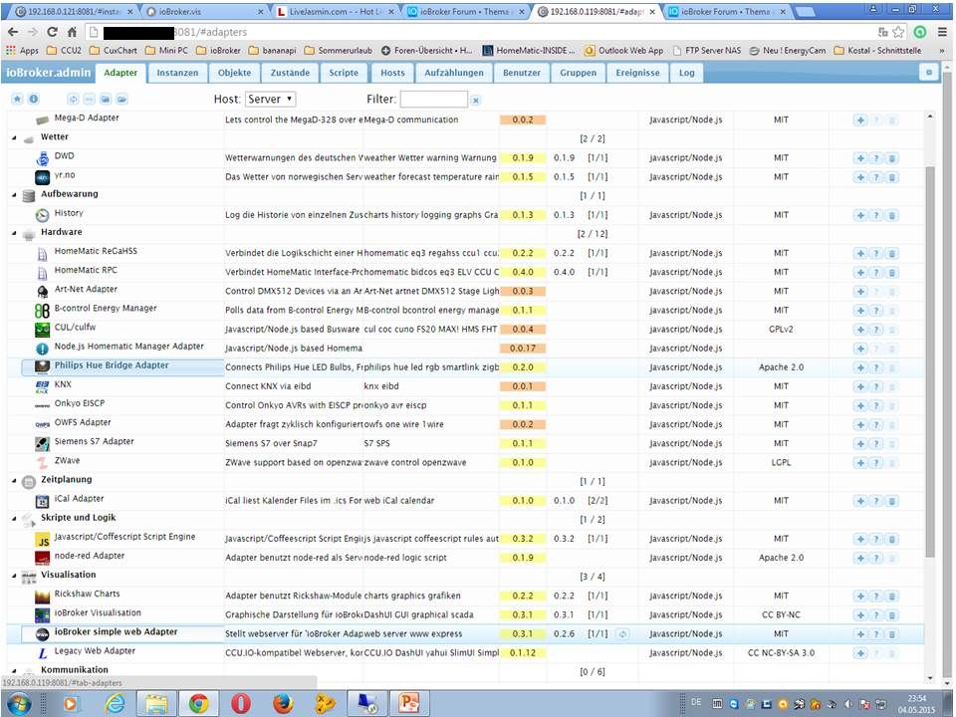The width and height of the screenshot is (956, 717).
Task: Delete HomeMatic RPC adapter via trash icon
Action: (x=892, y=273)
